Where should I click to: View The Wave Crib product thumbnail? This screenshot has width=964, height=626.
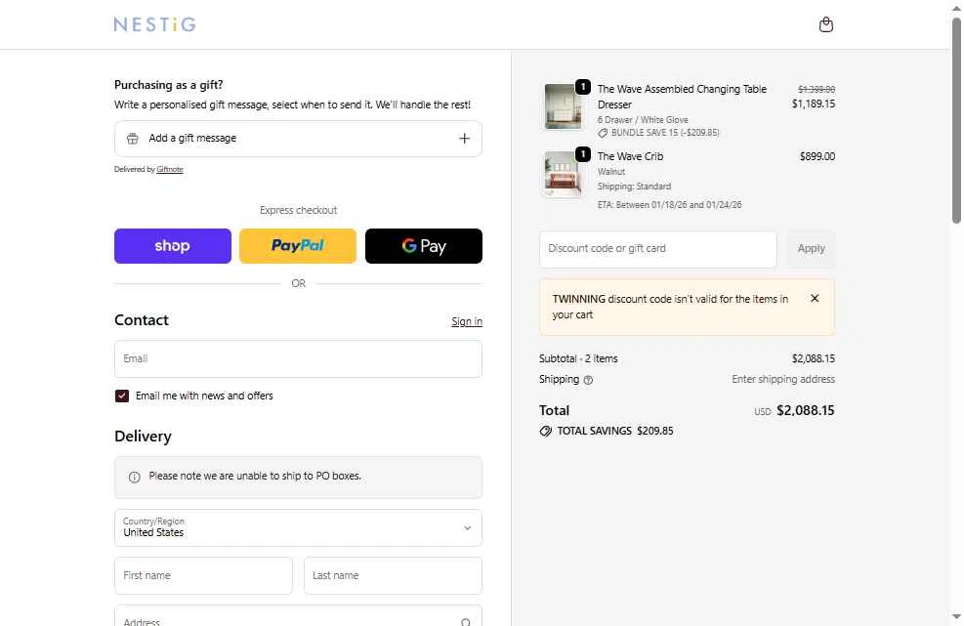coord(563,175)
